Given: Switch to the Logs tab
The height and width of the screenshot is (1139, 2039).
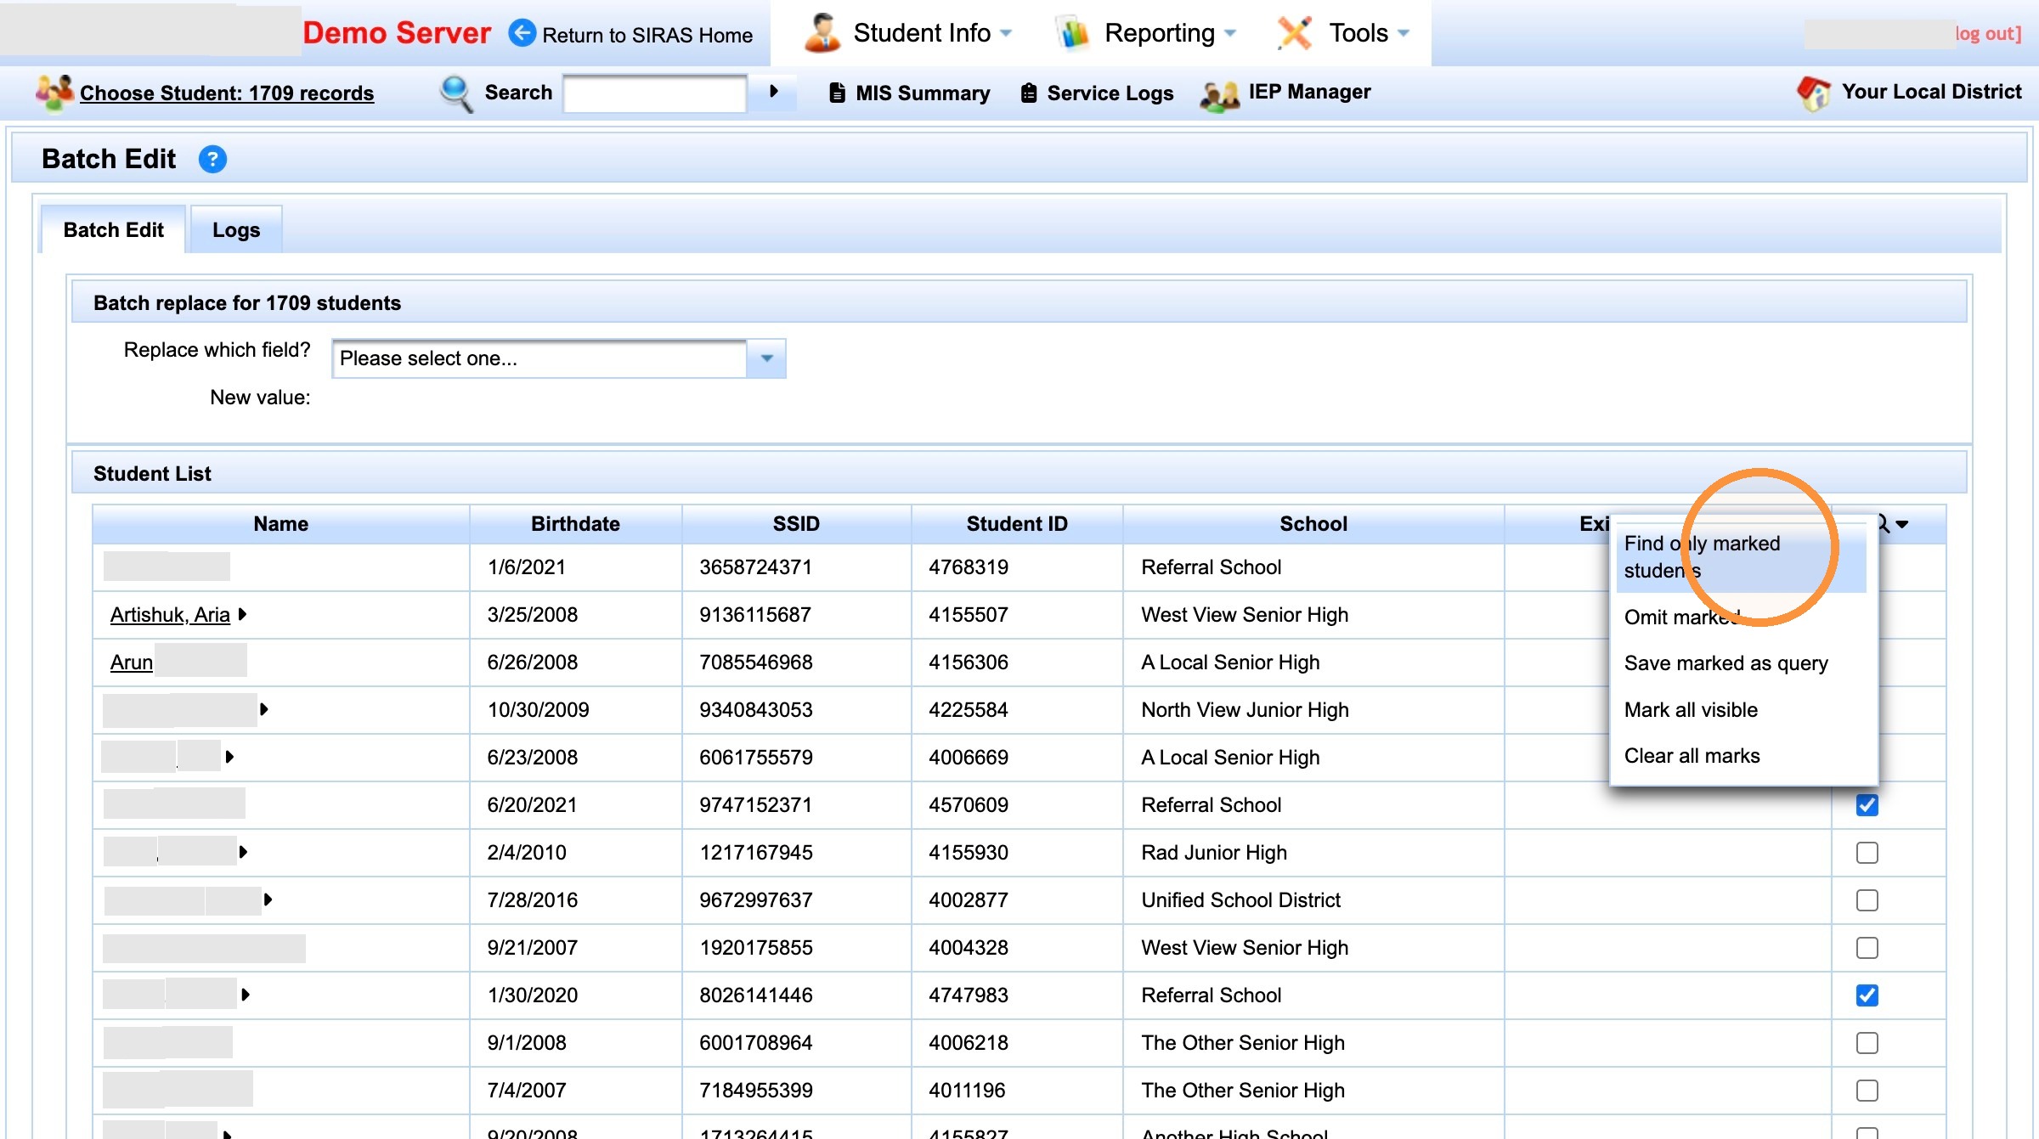Looking at the screenshot, I should [236, 230].
